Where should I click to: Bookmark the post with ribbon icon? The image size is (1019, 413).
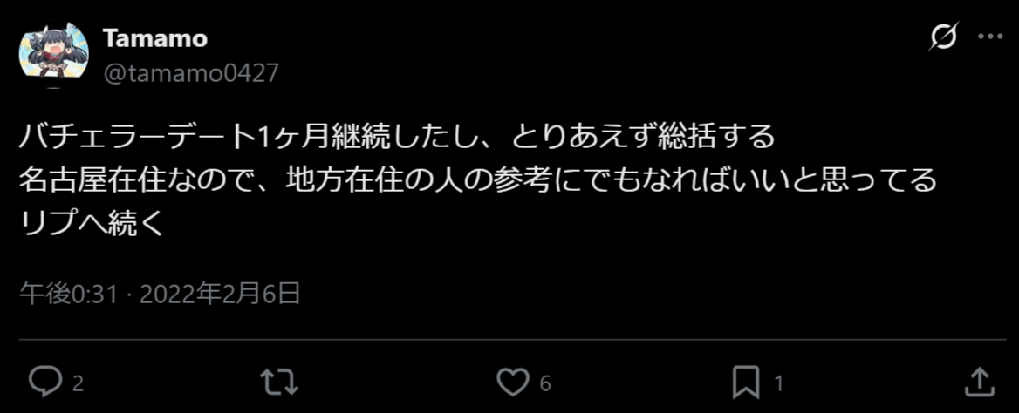pos(745,383)
